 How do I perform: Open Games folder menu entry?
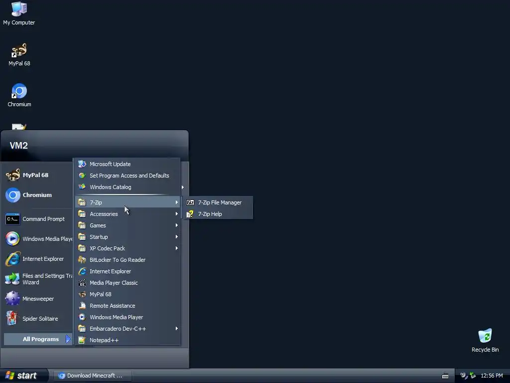(128, 225)
